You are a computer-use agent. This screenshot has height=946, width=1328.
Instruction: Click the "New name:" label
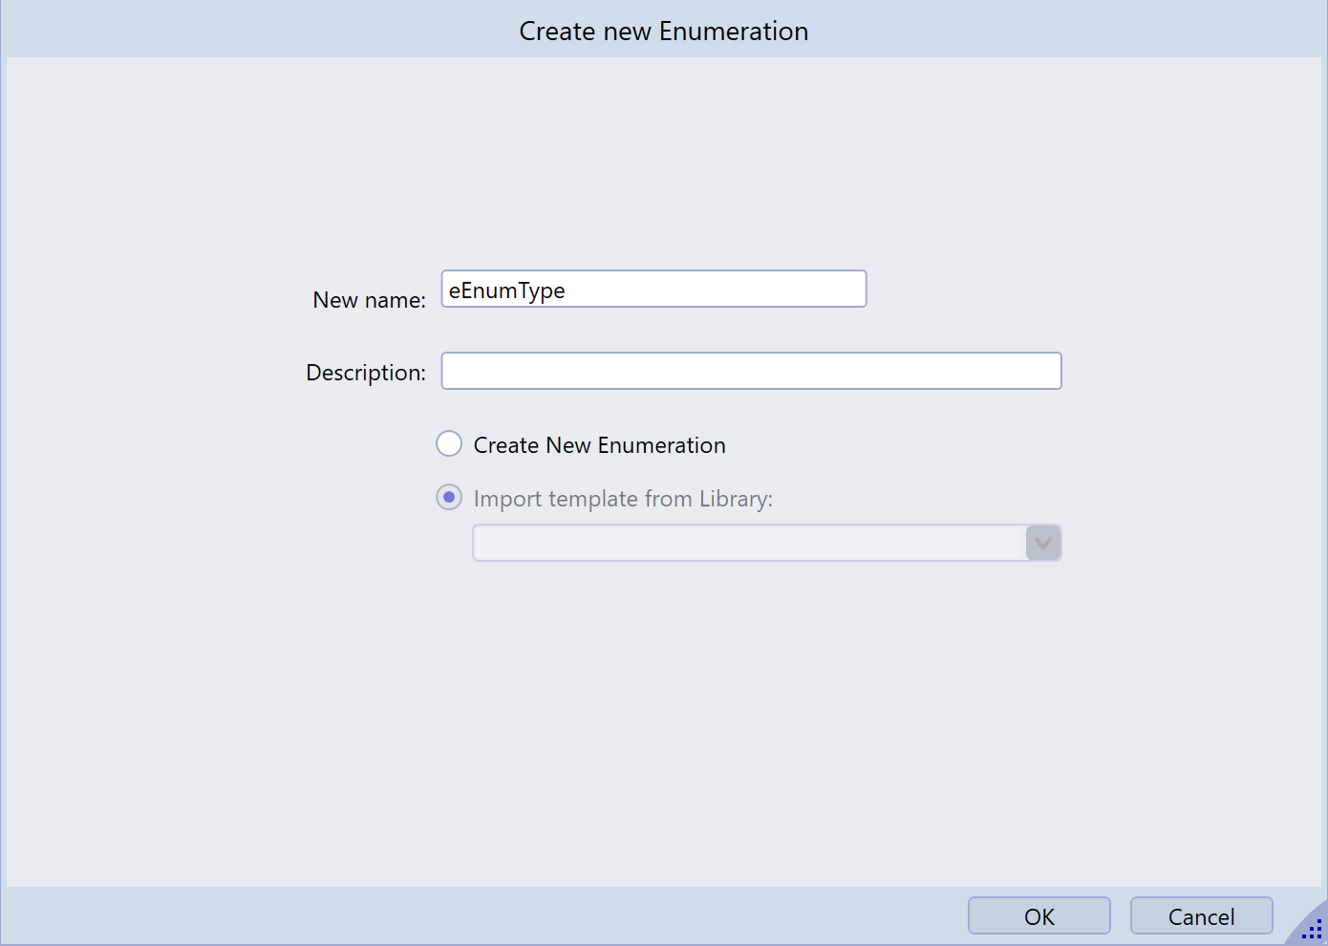[369, 300]
